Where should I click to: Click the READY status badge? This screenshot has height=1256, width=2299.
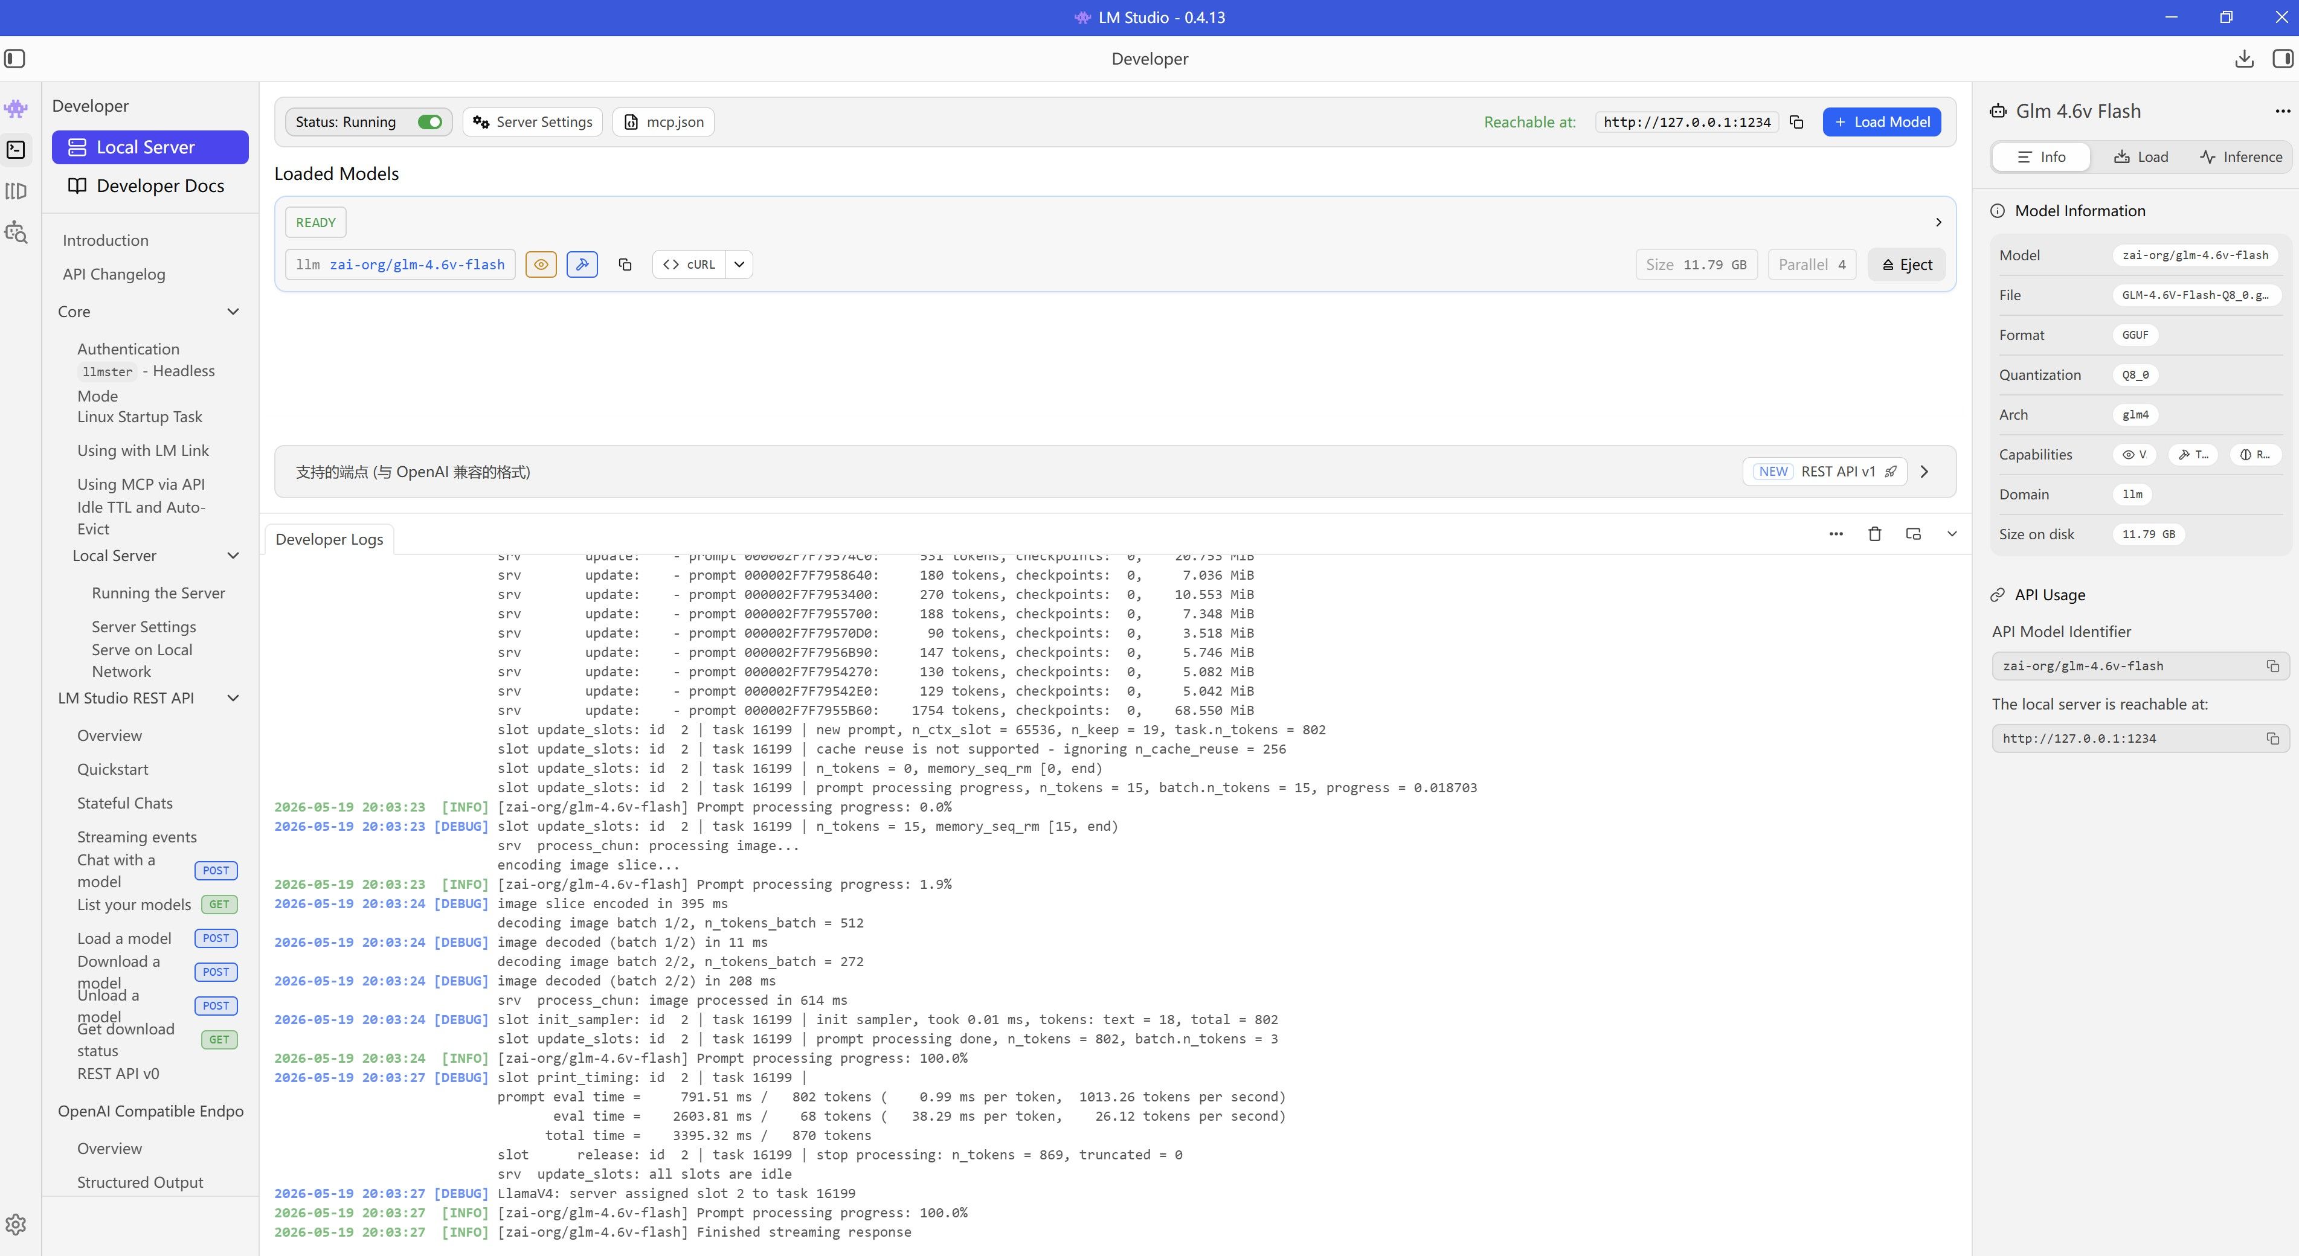coord(315,222)
